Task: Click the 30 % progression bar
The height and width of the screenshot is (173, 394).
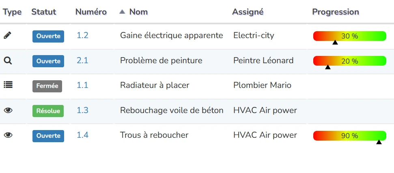Action: pyautogui.click(x=349, y=36)
